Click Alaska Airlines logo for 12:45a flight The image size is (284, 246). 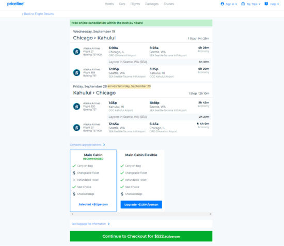pyautogui.click(x=76, y=128)
